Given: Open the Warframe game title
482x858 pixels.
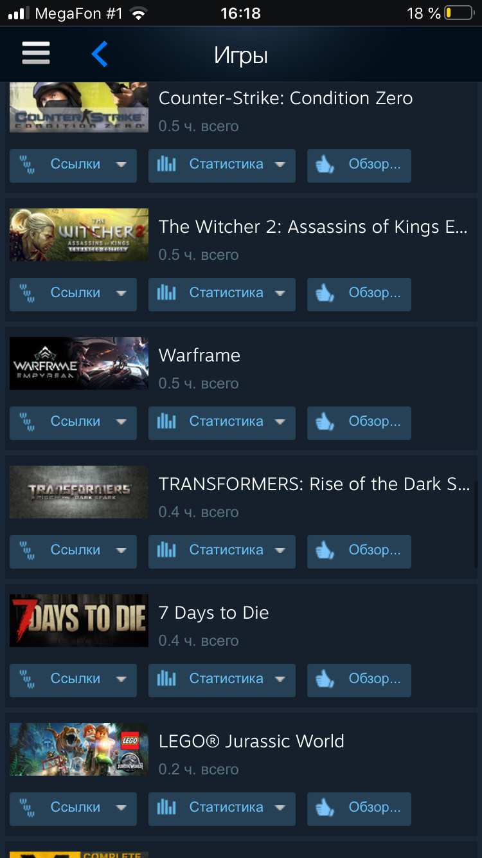Looking at the screenshot, I should pyautogui.click(x=199, y=356).
